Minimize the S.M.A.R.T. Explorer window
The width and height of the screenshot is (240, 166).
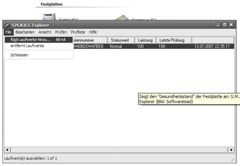(x=219, y=25)
